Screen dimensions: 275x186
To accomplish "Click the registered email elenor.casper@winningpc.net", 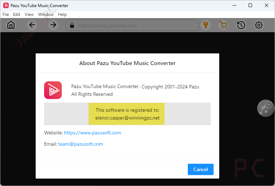I will [x=127, y=118].
